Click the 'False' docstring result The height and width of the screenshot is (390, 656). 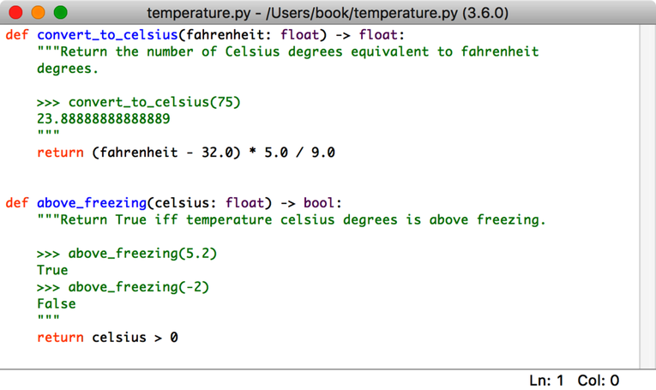(x=56, y=303)
